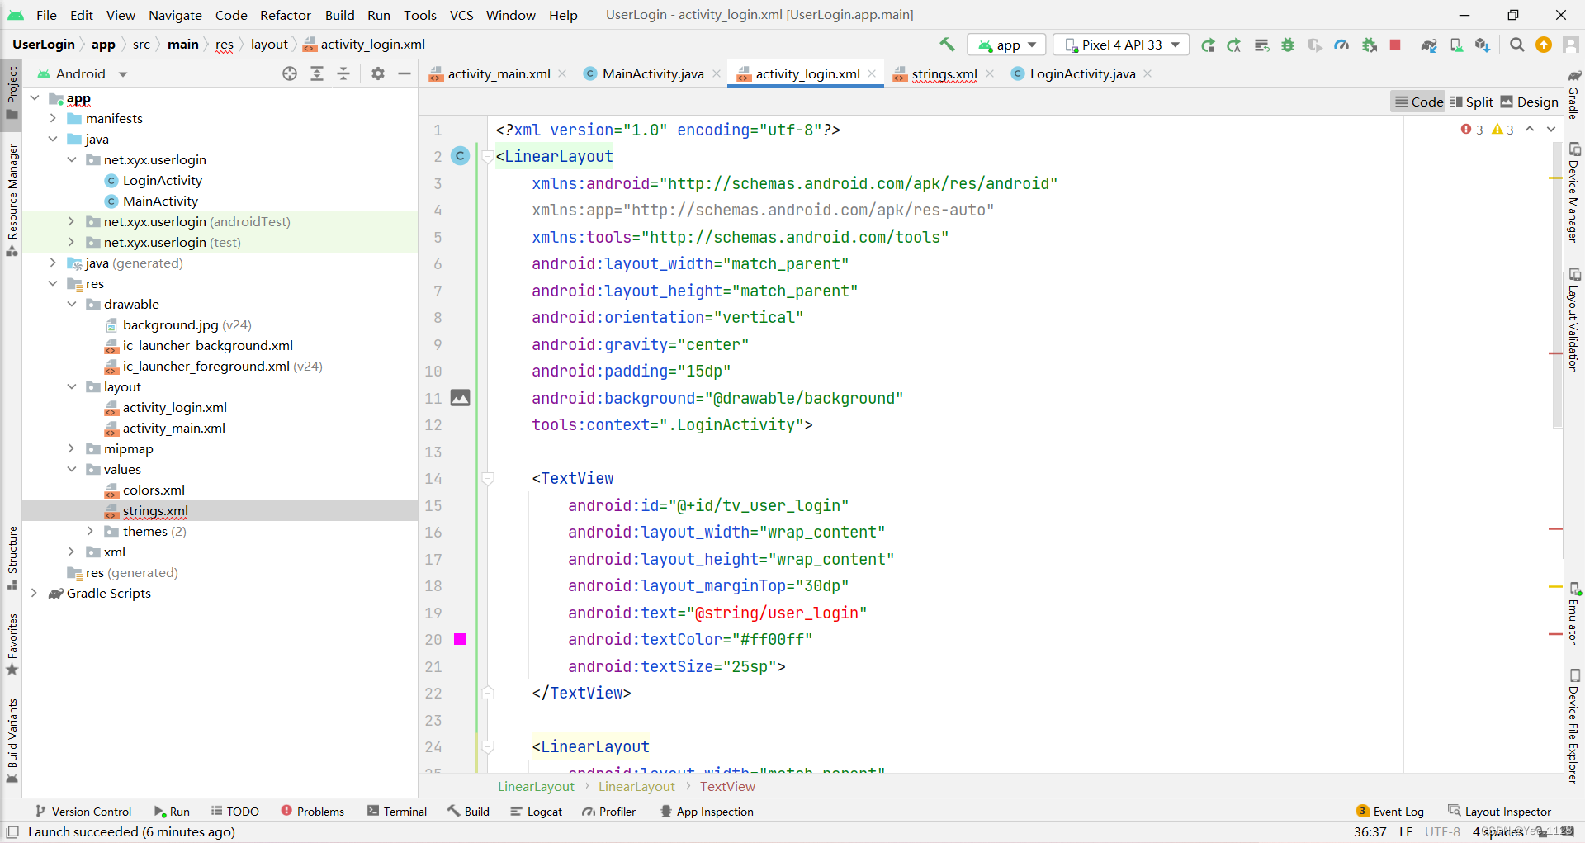The width and height of the screenshot is (1585, 843).
Task: Expand the manifests folder
Action: [x=53, y=119]
